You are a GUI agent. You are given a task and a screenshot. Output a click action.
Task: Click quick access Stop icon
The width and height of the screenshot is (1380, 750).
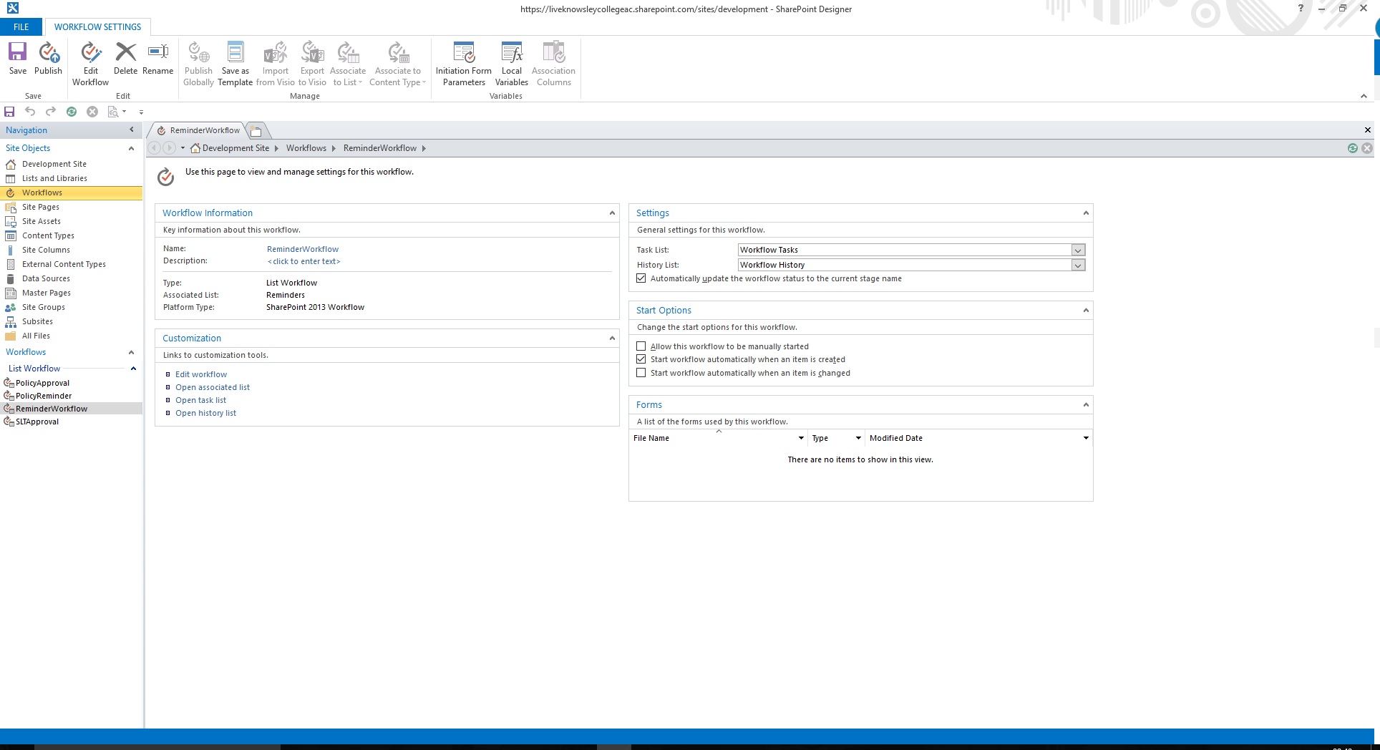click(92, 112)
